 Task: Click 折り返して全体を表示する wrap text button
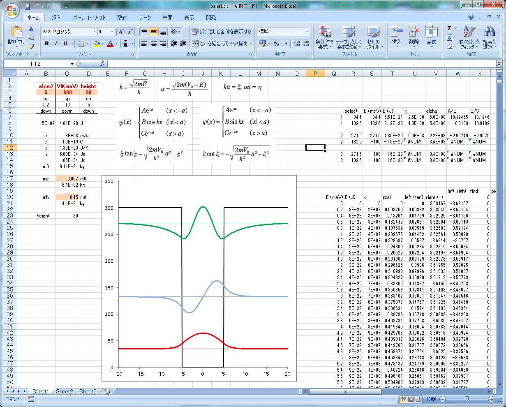[x=222, y=32]
